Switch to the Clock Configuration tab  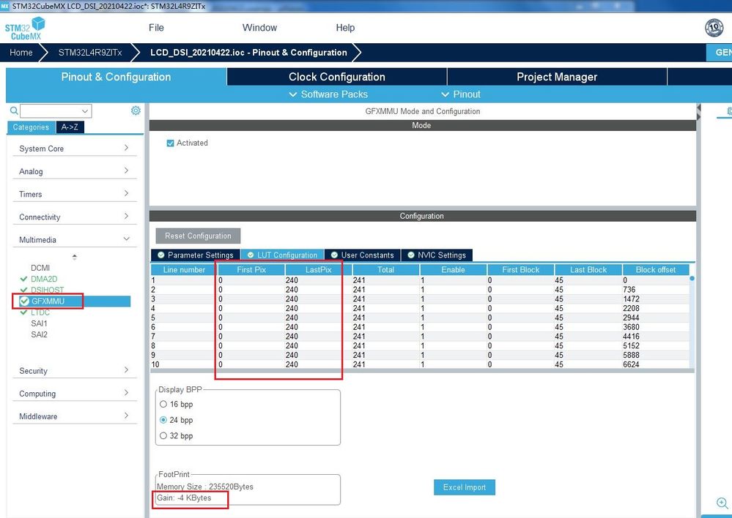click(x=336, y=77)
